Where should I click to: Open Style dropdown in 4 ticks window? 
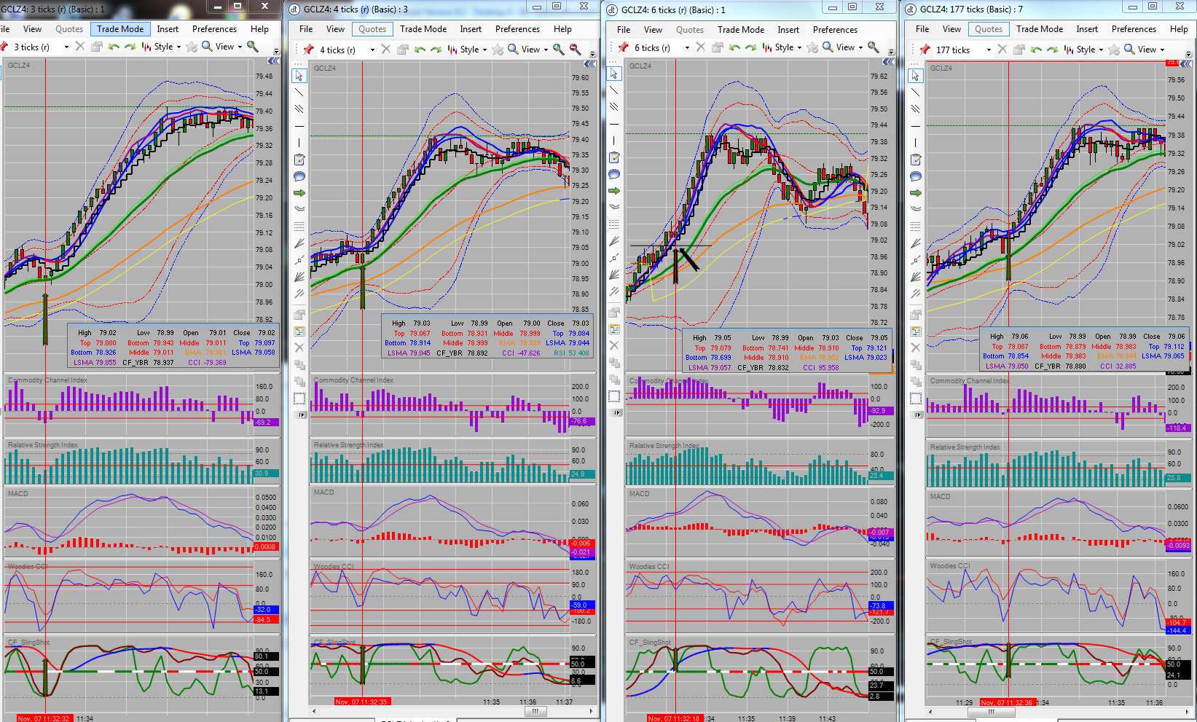pyautogui.click(x=484, y=50)
